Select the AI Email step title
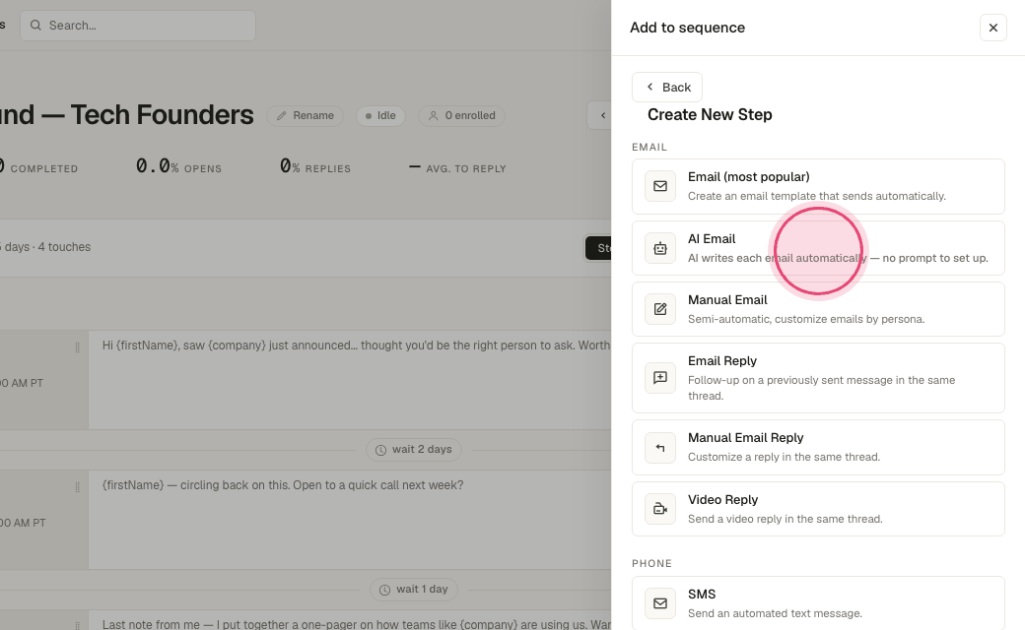 (x=712, y=239)
